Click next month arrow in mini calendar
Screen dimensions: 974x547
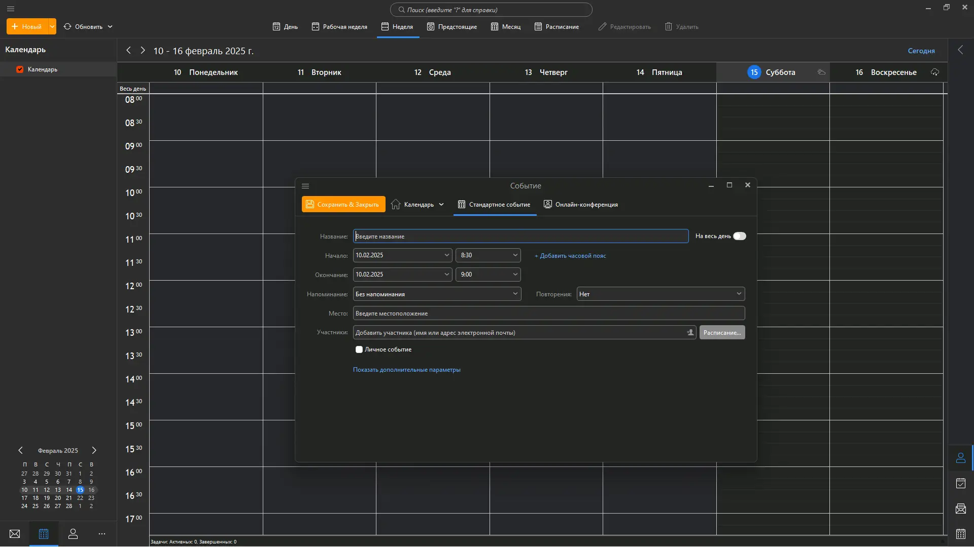(x=94, y=450)
